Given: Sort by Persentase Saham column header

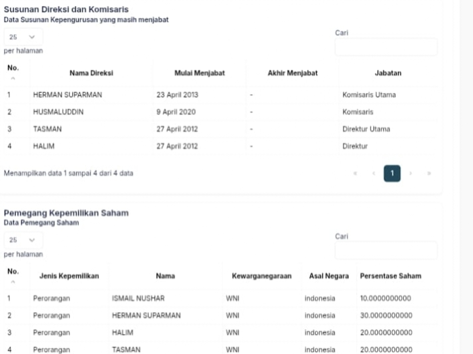Looking at the screenshot, I should [390, 275].
